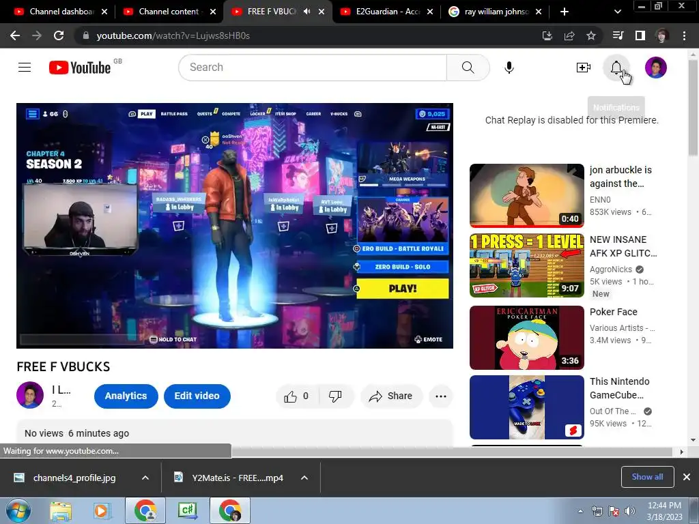Viewport: 699px width, 524px height.
Task: Open the YouTube account avatar menu
Action: click(x=656, y=68)
